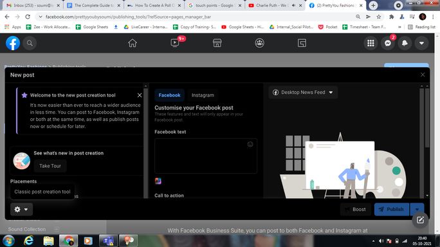Open the Zee - Work Allocate bookmark
The height and width of the screenshot is (247, 440).
click(48, 27)
